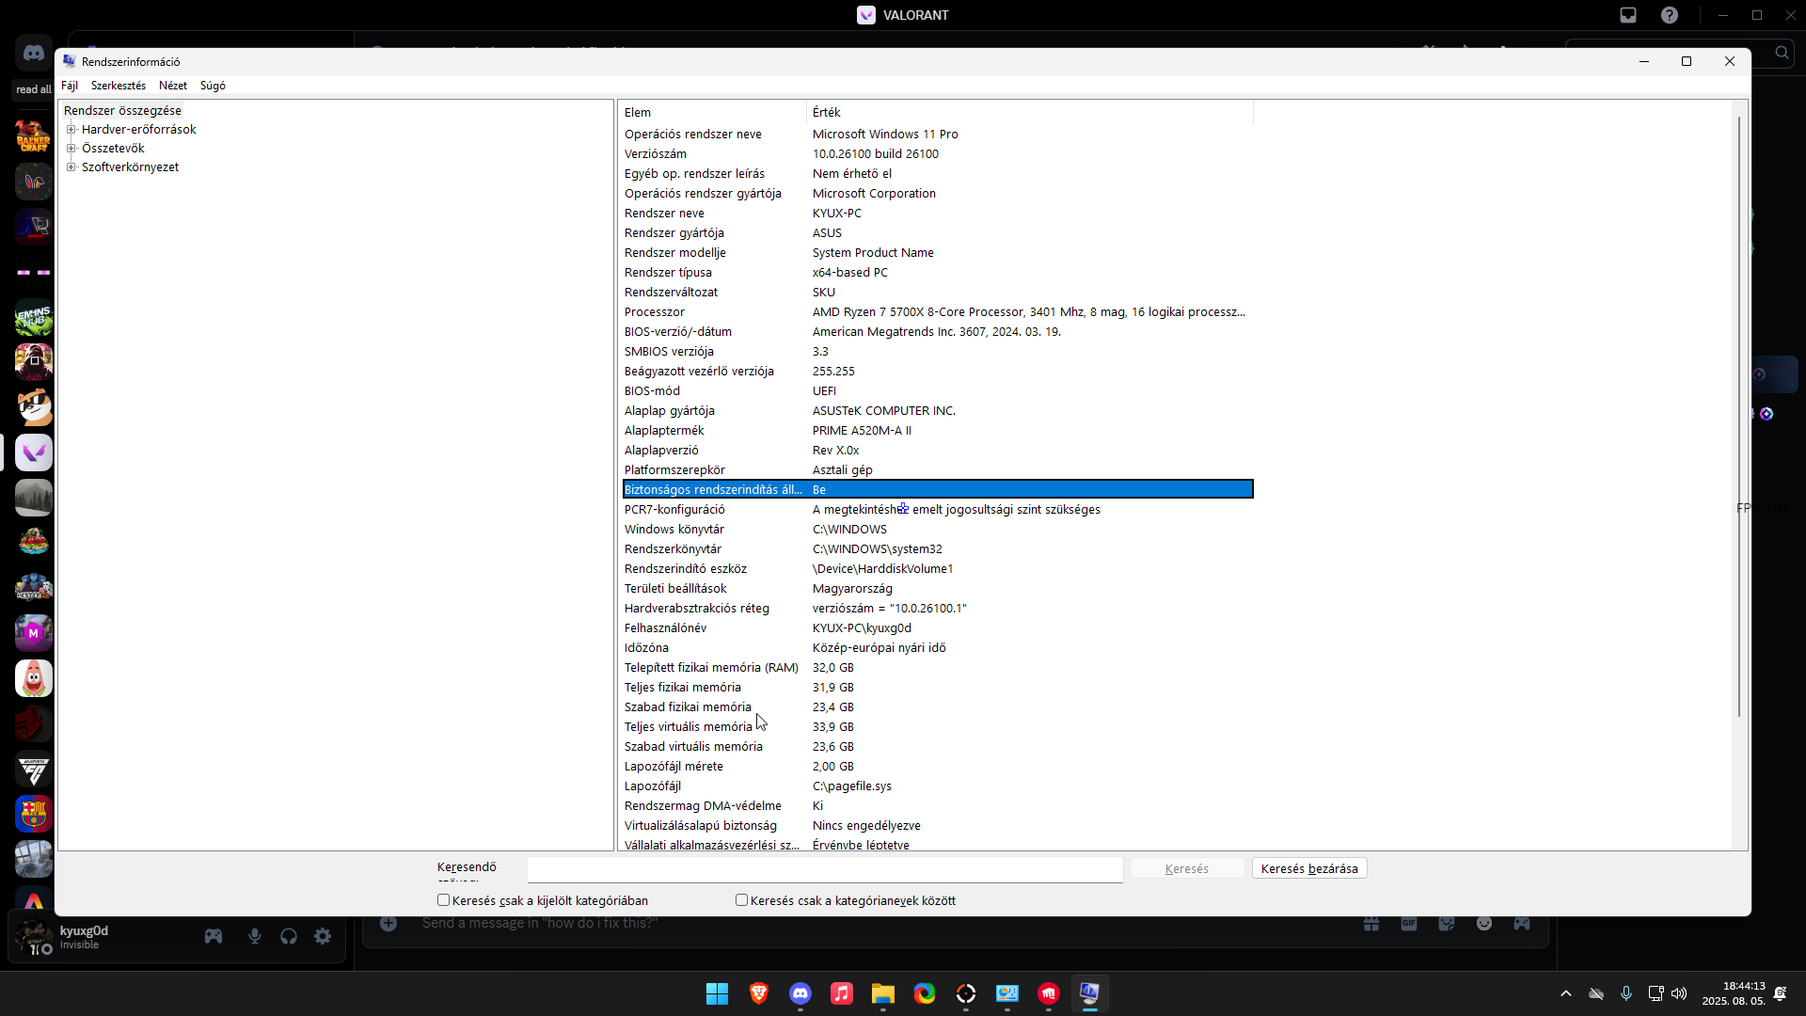Select the Operációs rendszer neve row

(938, 135)
